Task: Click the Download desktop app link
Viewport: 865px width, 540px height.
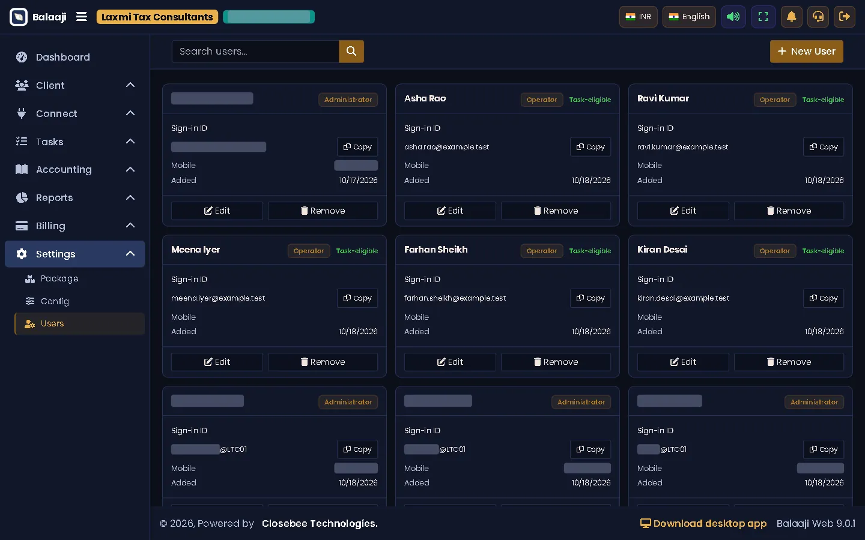Action: click(x=703, y=523)
